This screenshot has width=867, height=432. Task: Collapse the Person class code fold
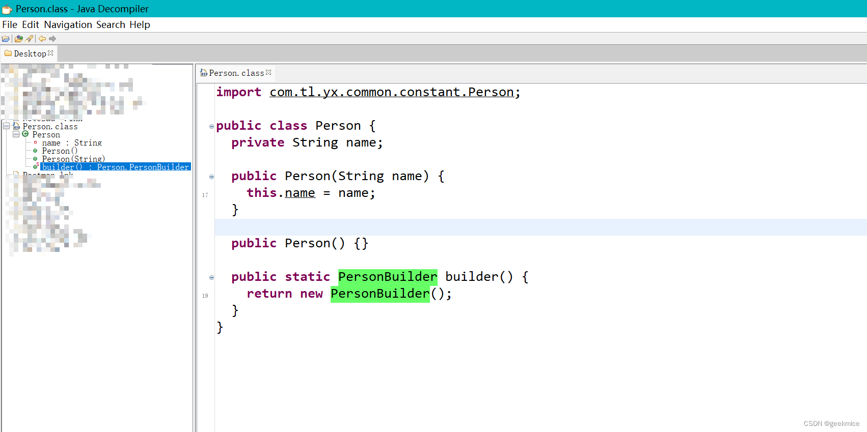pyautogui.click(x=211, y=126)
